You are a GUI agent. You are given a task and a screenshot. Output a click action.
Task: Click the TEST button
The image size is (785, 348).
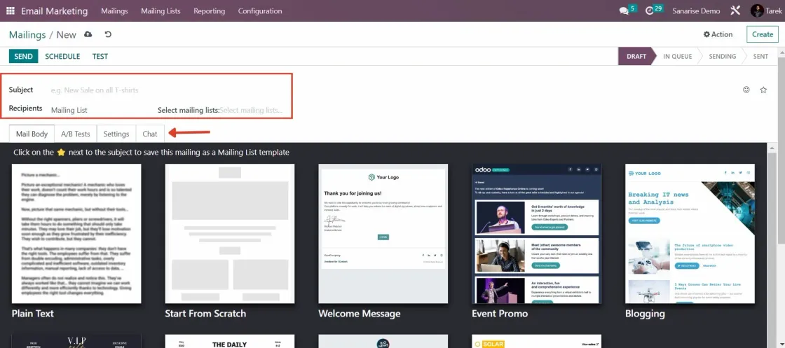point(100,57)
